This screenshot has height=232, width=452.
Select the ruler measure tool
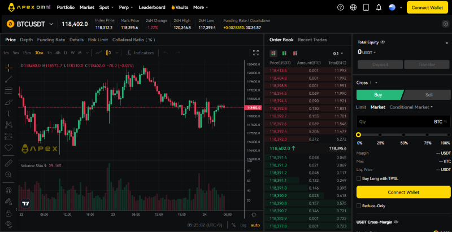point(8,163)
